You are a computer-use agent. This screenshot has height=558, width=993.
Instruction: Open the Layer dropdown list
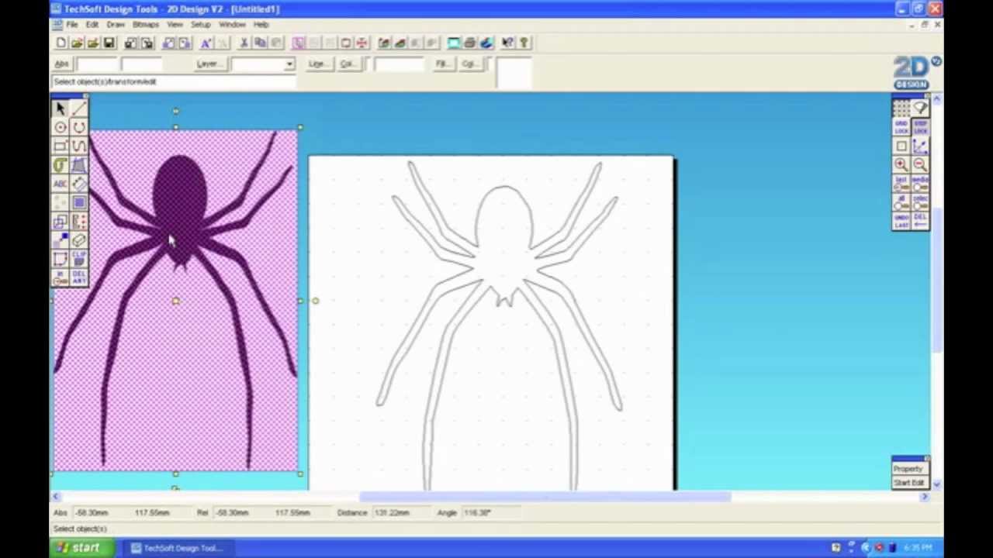(x=289, y=64)
